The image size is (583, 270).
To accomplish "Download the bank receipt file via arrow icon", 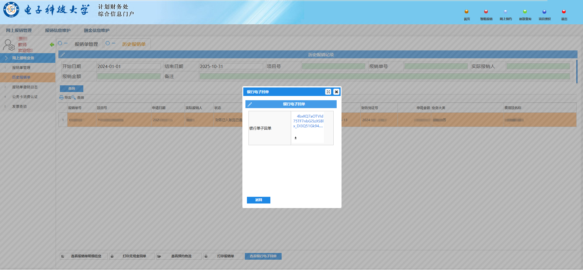I will [295, 138].
